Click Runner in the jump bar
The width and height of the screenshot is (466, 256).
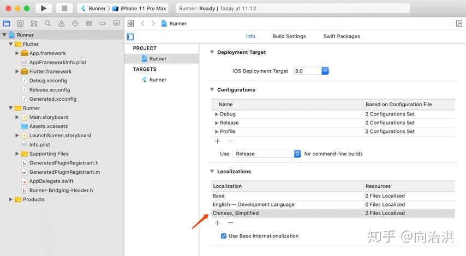click(x=174, y=23)
